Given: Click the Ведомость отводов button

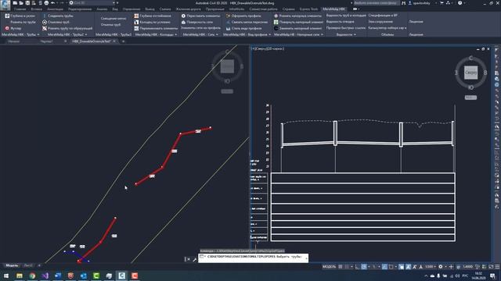Looking at the screenshot, I should click(x=340, y=22).
